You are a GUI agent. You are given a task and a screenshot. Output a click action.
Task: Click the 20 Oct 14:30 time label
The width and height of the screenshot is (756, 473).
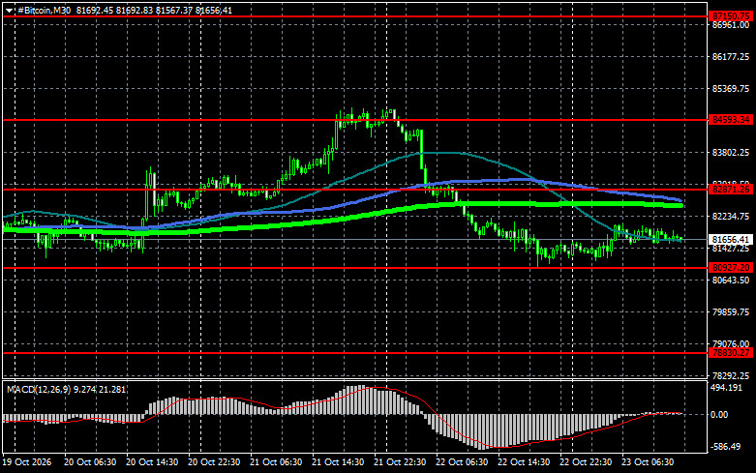152,462
